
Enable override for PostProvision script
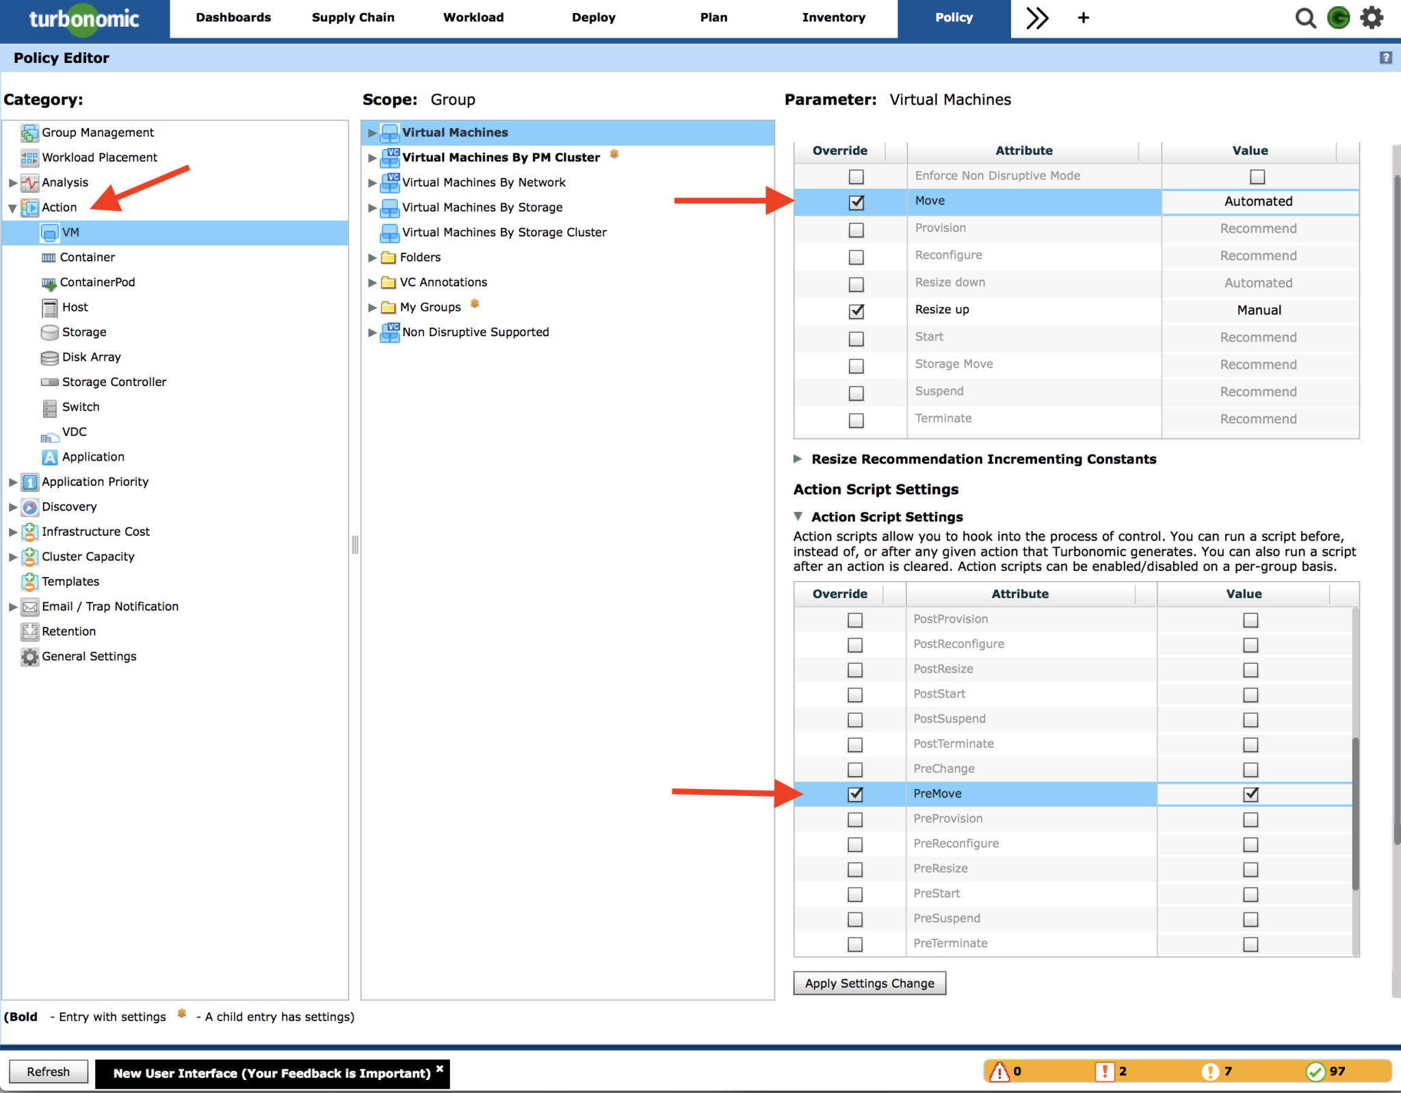tap(855, 620)
